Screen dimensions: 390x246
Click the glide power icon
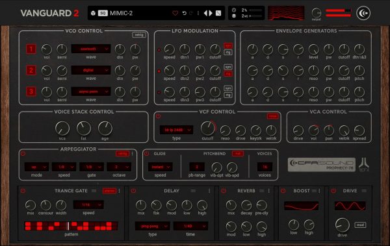147,154
